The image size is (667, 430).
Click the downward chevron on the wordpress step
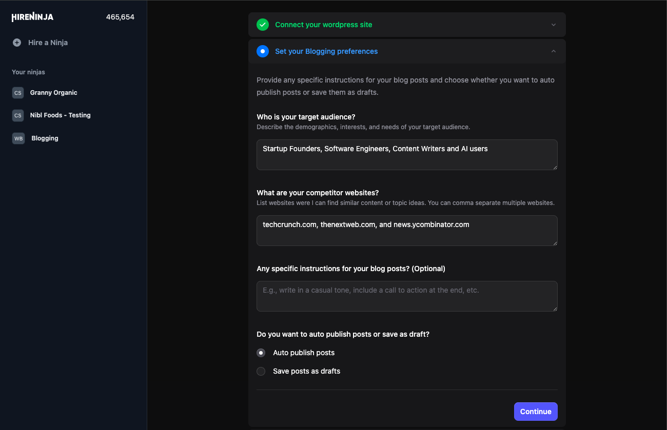[x=553, y=24]
